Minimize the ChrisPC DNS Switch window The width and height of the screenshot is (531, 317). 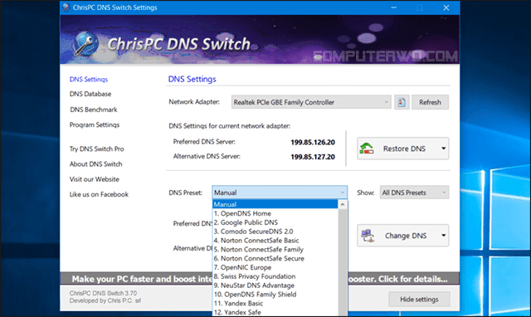[x=393, y=7]
